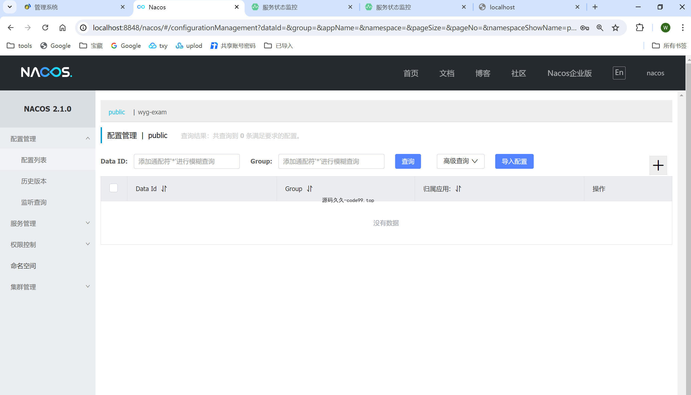Open the plus icon to create configuration

coord(658,165)
